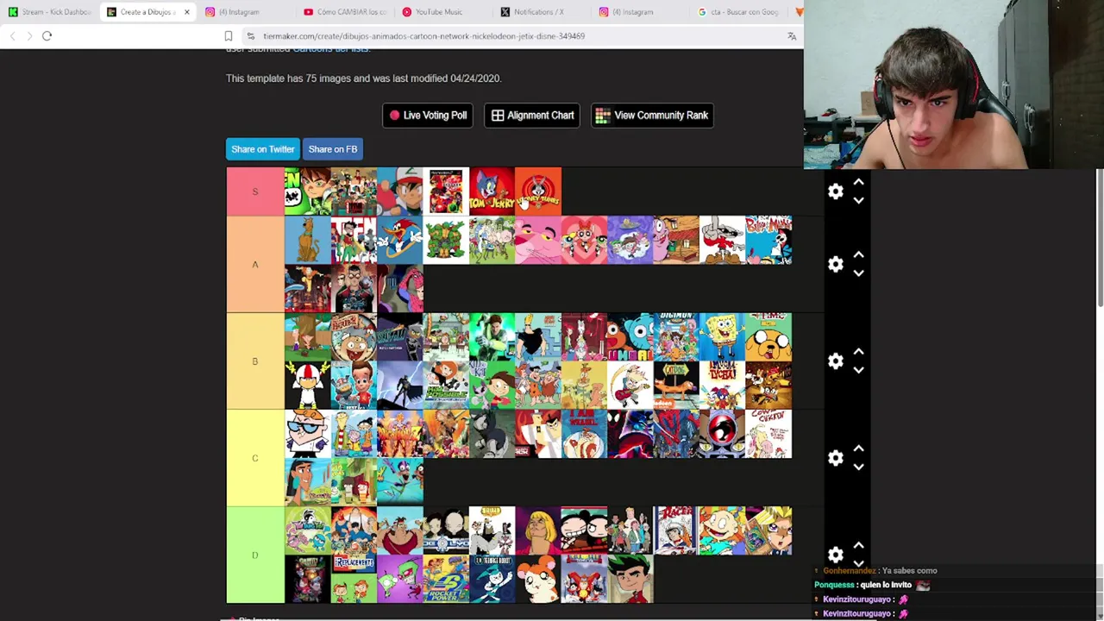Select Ninja Turtles image

point(446,240)
